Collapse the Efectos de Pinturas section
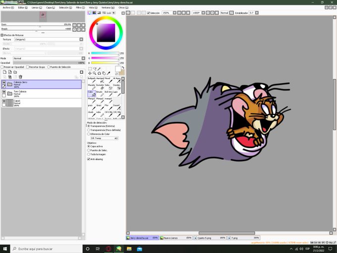Screen dimensions: 337x253 tap(2, 35)
